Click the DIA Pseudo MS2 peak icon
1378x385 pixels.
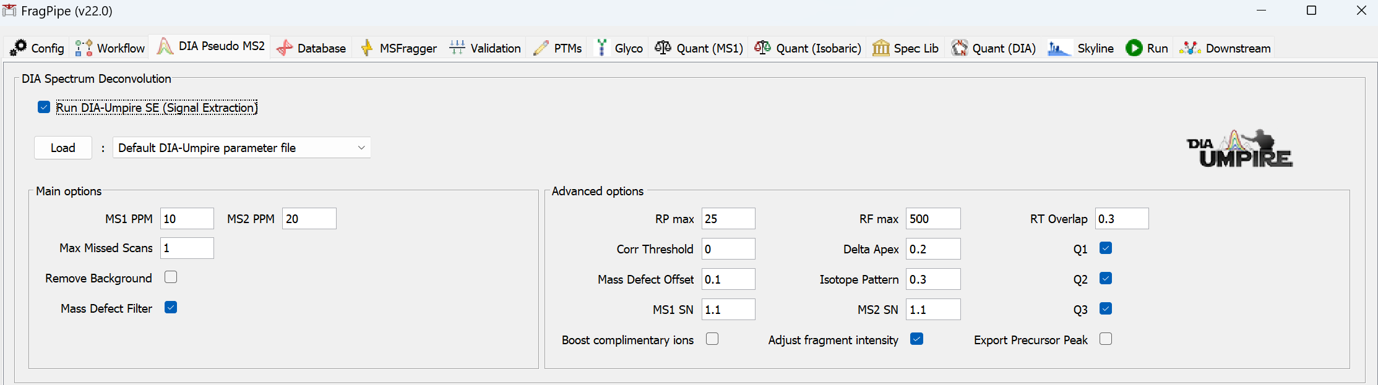pyautogui.click(x=165, y=46)
